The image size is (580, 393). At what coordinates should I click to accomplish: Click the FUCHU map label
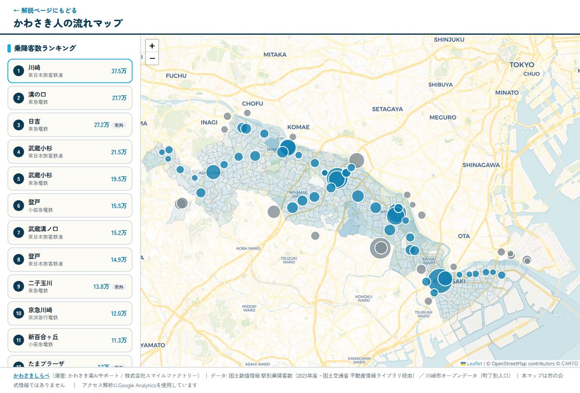176,76
